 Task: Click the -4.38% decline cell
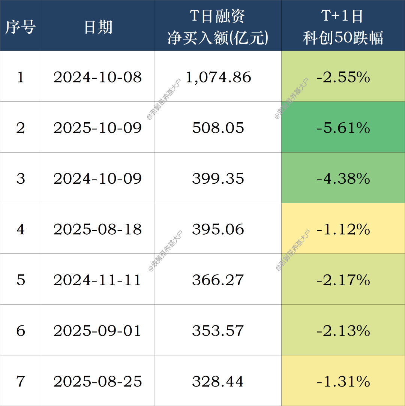coord(343,179)
